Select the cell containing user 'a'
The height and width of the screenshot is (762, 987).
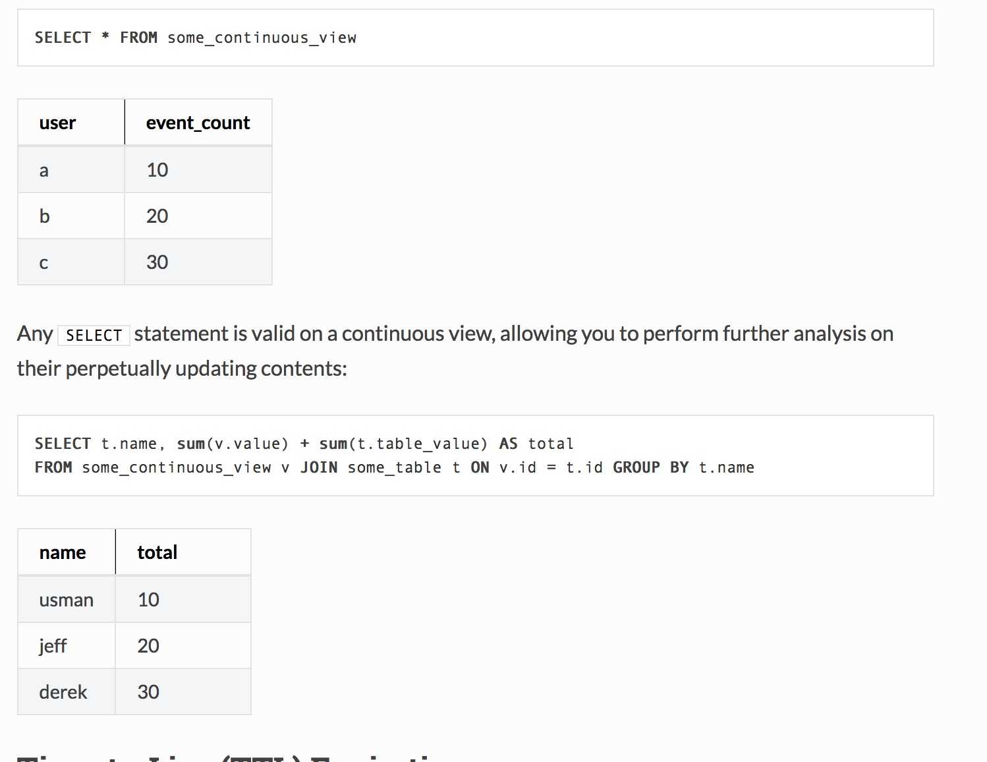pyautogui.click(x=71, y=170)
